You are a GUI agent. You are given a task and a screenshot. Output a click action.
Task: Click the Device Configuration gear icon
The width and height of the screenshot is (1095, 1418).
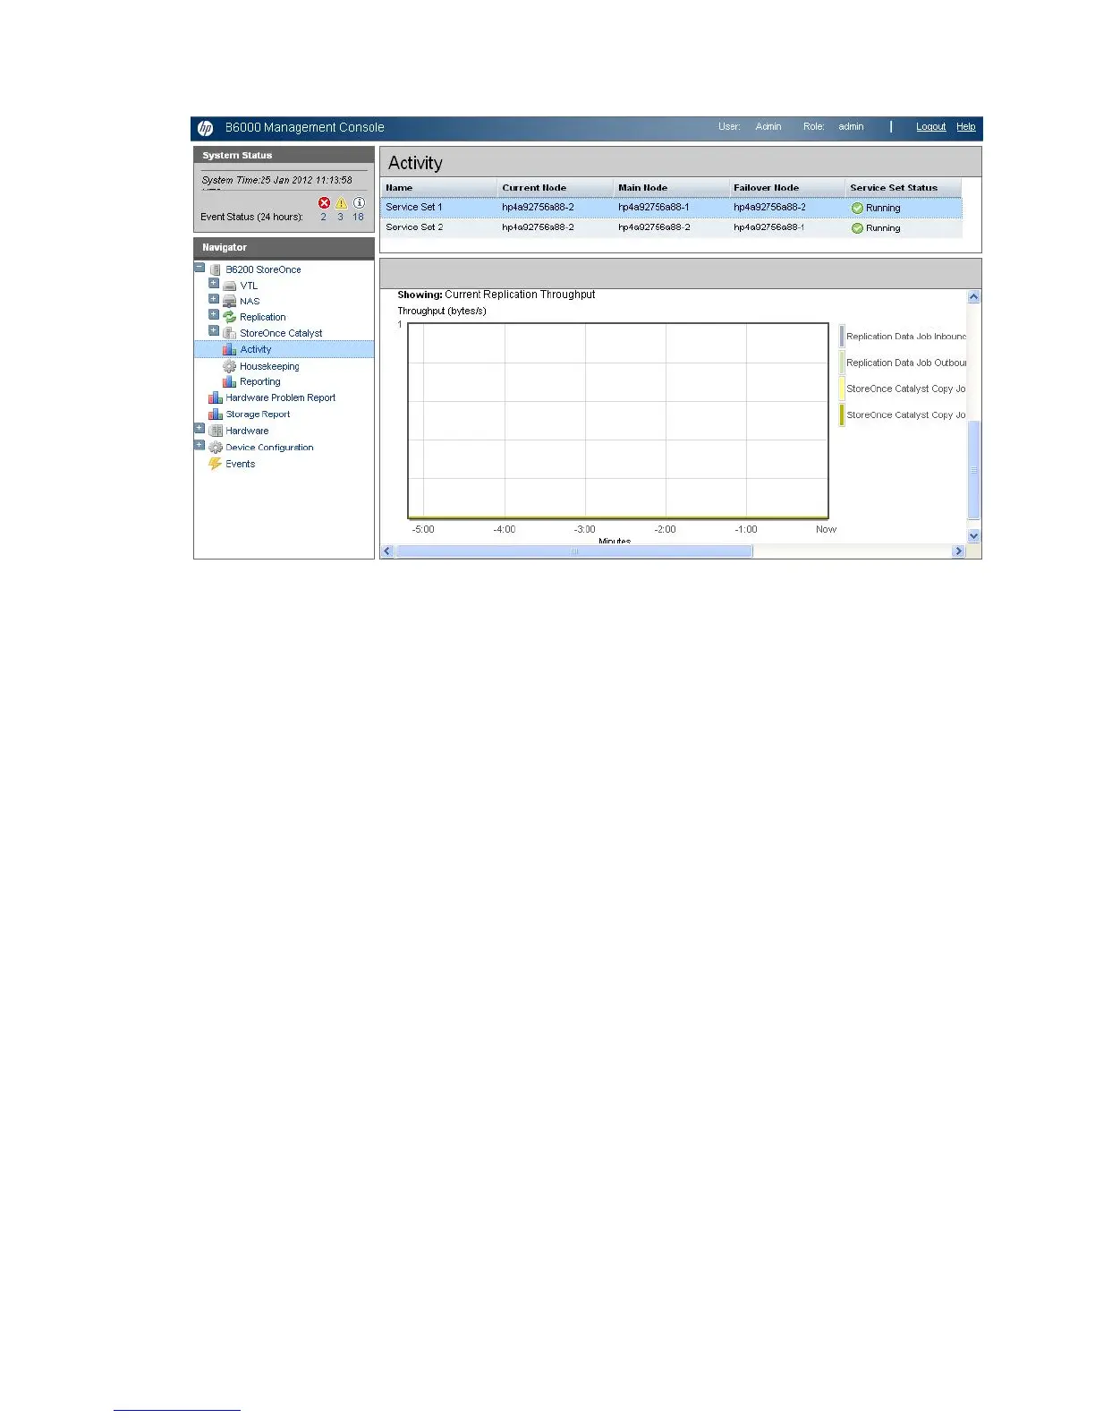216,448
